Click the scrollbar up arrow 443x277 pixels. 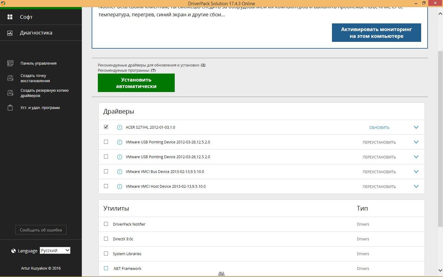pyautogui.click(x=440, y=14)
